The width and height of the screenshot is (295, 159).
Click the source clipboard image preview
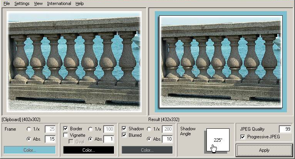(x=74, y=62)
